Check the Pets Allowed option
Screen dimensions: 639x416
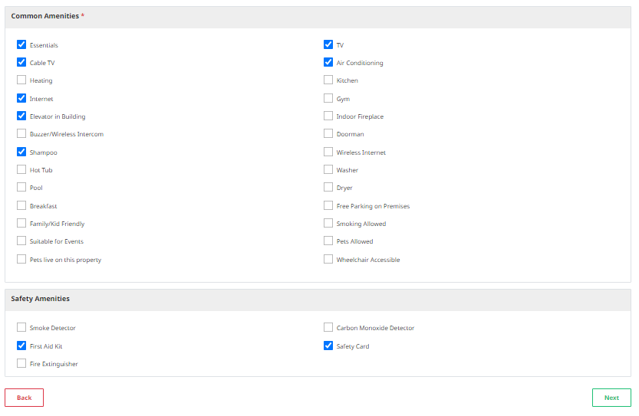click(x=328, y=241)
